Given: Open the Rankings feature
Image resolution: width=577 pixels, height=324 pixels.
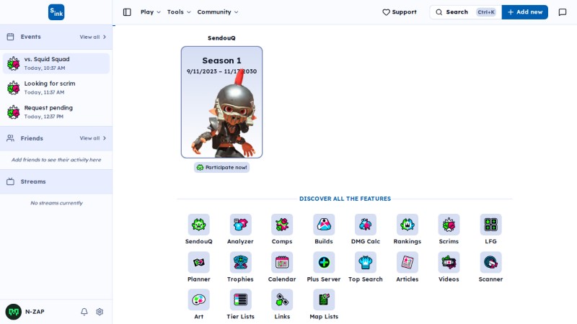Looking at the screenshot, I should (408, 225).
